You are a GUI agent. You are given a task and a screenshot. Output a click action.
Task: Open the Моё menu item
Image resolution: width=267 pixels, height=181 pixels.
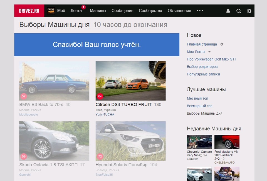pos(61,11)
